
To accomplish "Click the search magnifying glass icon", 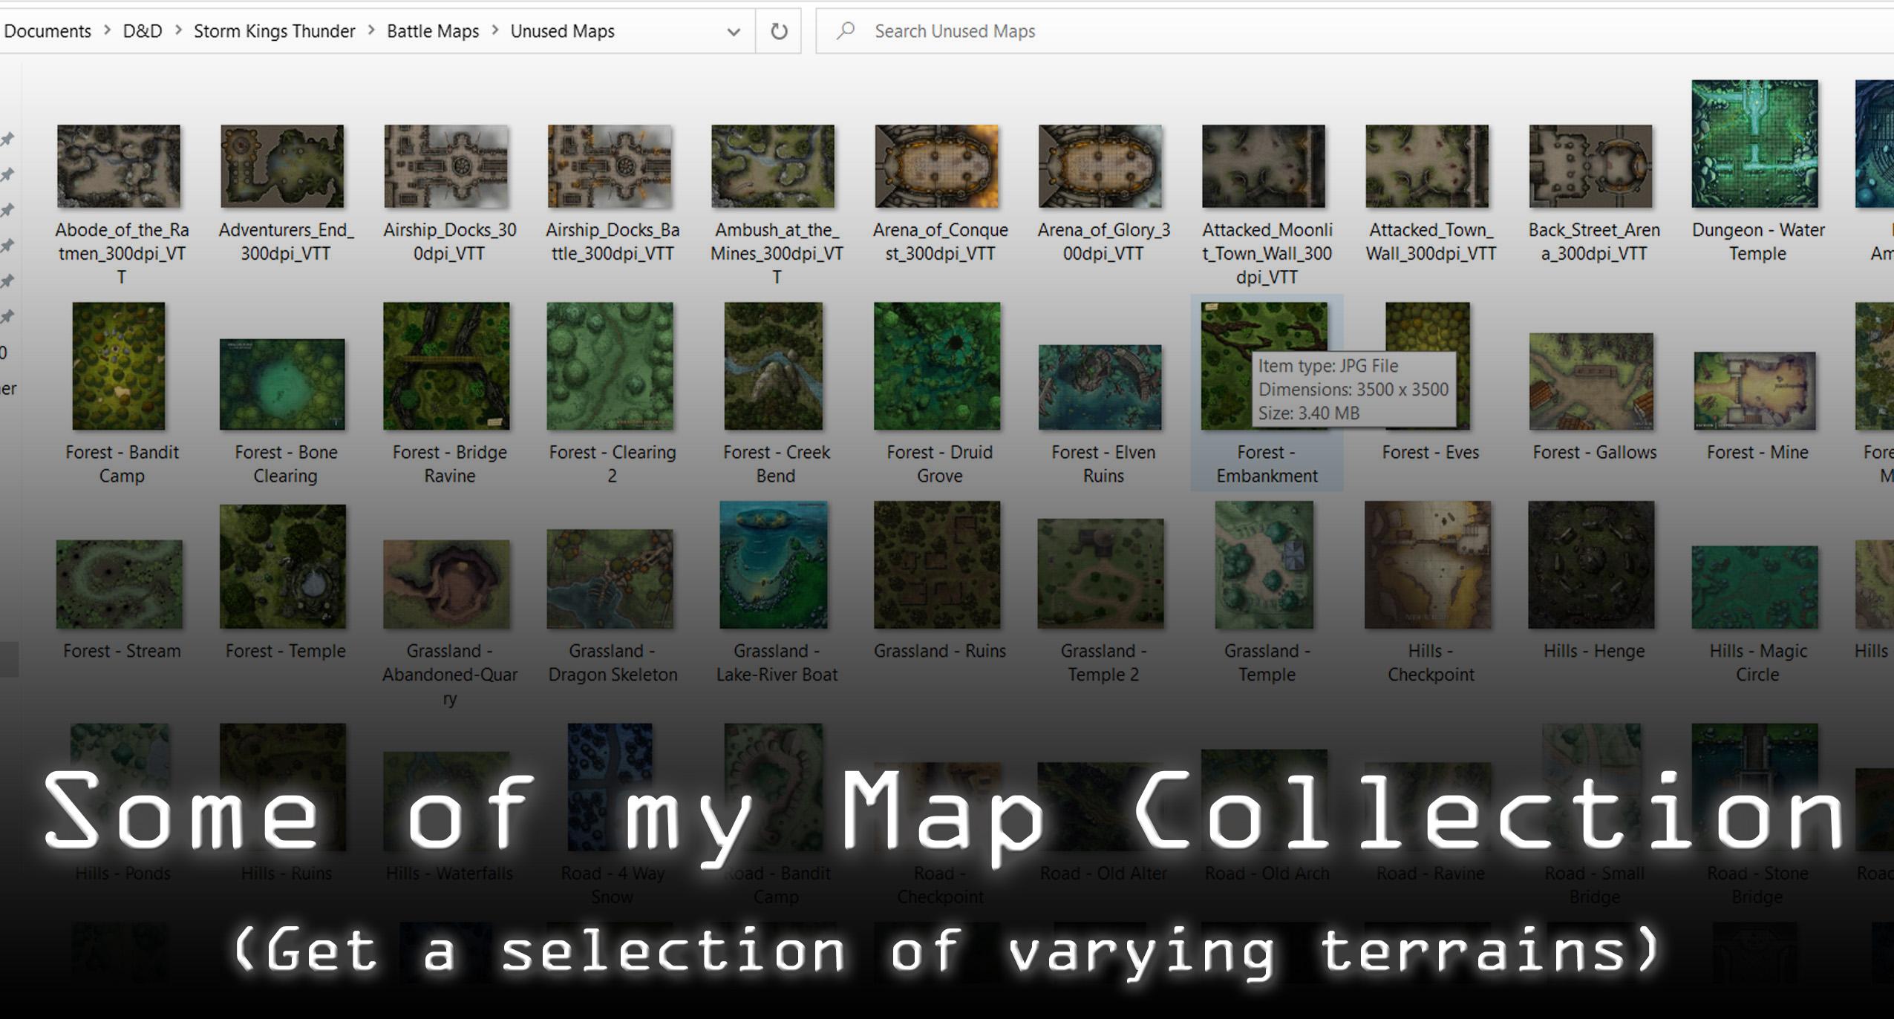I will coord(846,30).
